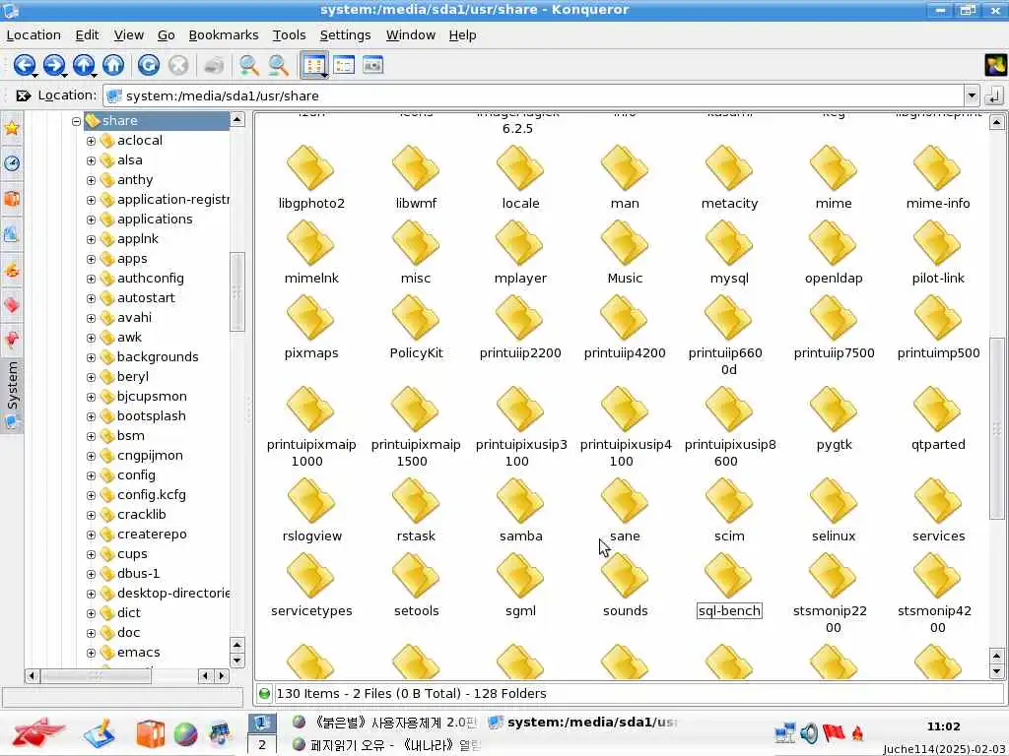Navigate up one directory level
Screen dimensions: 1009x756
(84, 65)
